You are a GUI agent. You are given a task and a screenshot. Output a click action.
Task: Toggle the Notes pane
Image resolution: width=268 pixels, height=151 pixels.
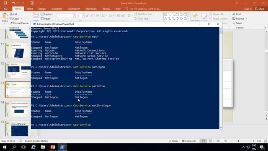tap(173, 141)
